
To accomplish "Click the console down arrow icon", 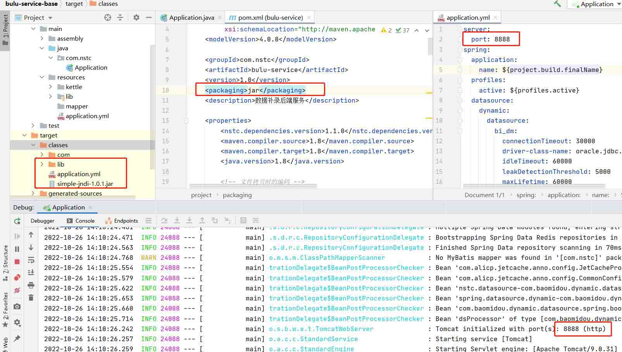I will pyautogui.click(x=31, y=247).
